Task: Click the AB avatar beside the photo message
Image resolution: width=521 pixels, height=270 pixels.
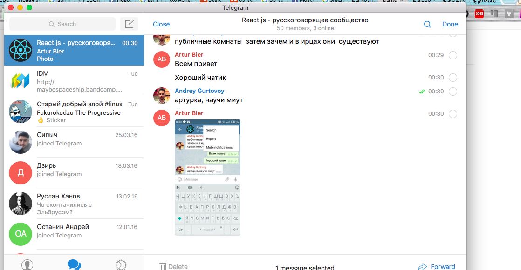Action: click(162, 118)
